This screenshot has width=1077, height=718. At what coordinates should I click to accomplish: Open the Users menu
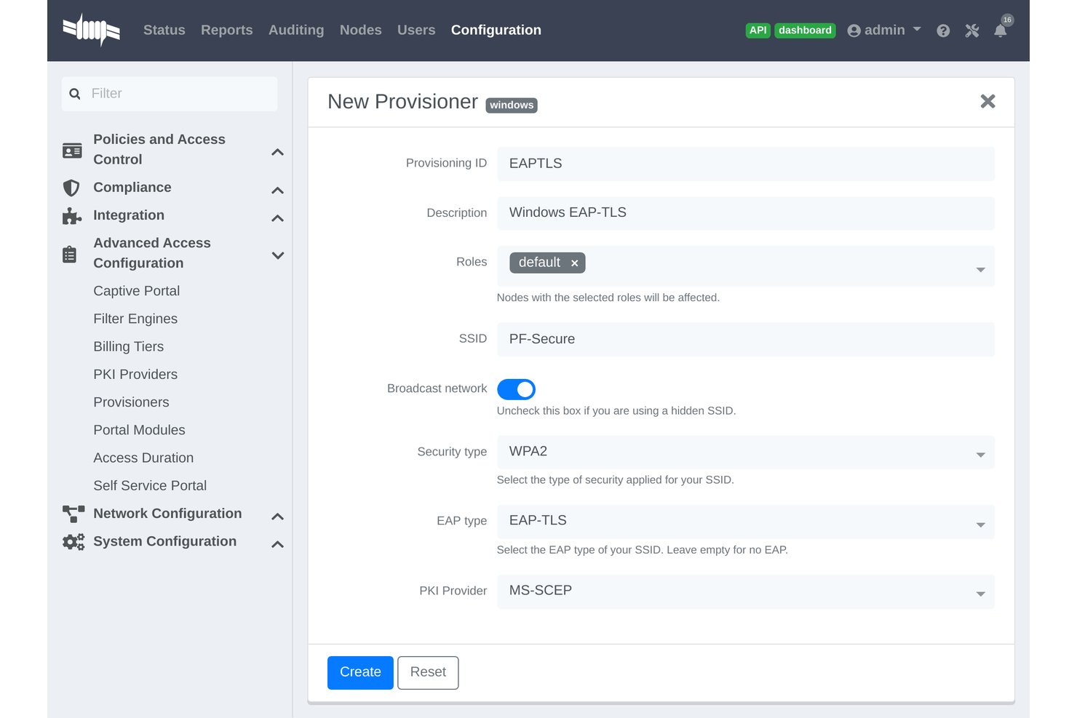point(416,30)
